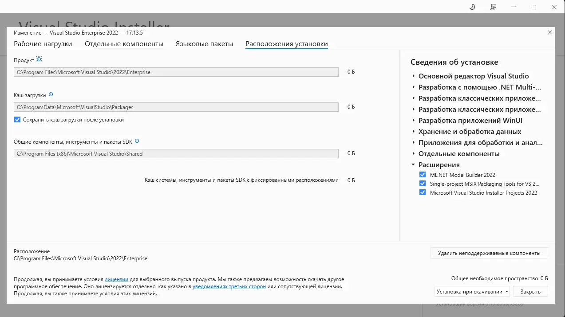This screenshot has height=317, width=565.
Task: Click Удалить неподдерживаемые компоненты
Action: click(489, 253)
